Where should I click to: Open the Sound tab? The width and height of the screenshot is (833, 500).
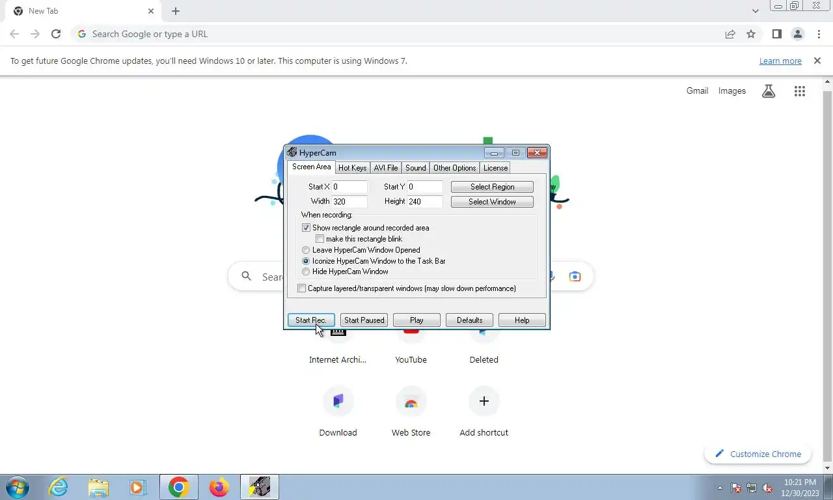(x=415, y=168)
